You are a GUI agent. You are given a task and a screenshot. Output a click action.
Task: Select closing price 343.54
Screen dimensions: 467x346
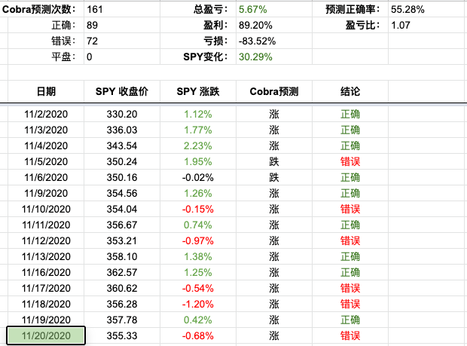click(122, 145)
